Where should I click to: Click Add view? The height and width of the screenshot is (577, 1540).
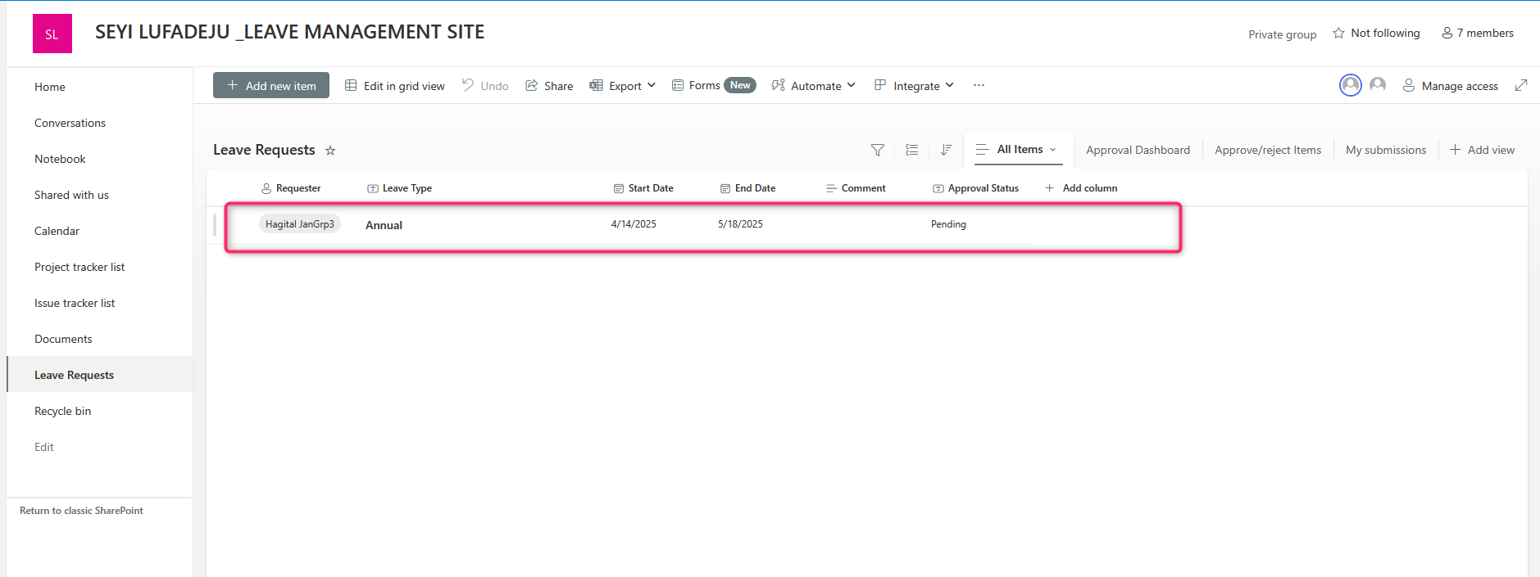[1482, 150]
